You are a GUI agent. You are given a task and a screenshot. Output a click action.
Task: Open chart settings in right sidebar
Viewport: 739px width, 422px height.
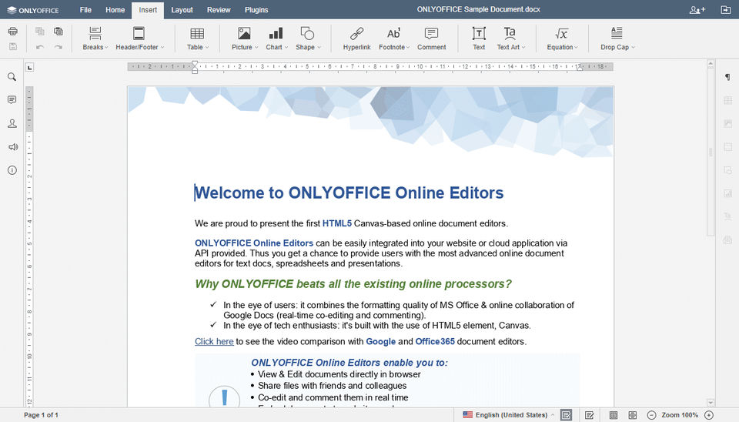(x=727, y=193)
